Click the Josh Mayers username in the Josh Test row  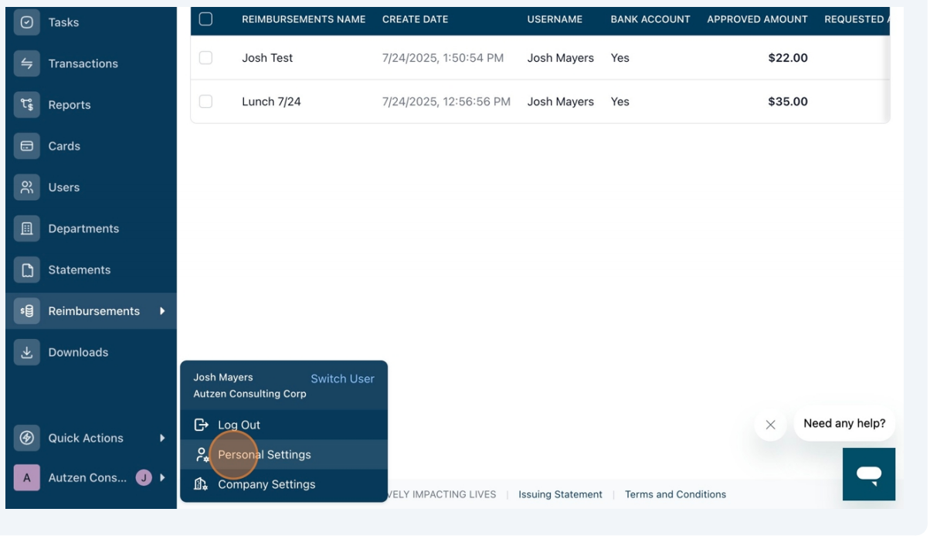[x=561, y=58]
